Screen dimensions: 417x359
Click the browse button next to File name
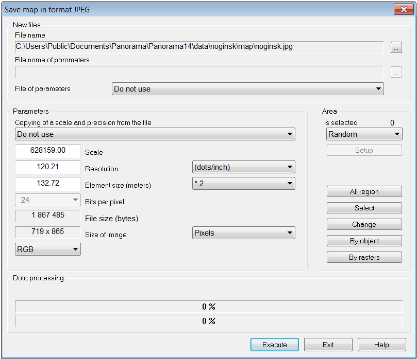[x=396, y=48]
